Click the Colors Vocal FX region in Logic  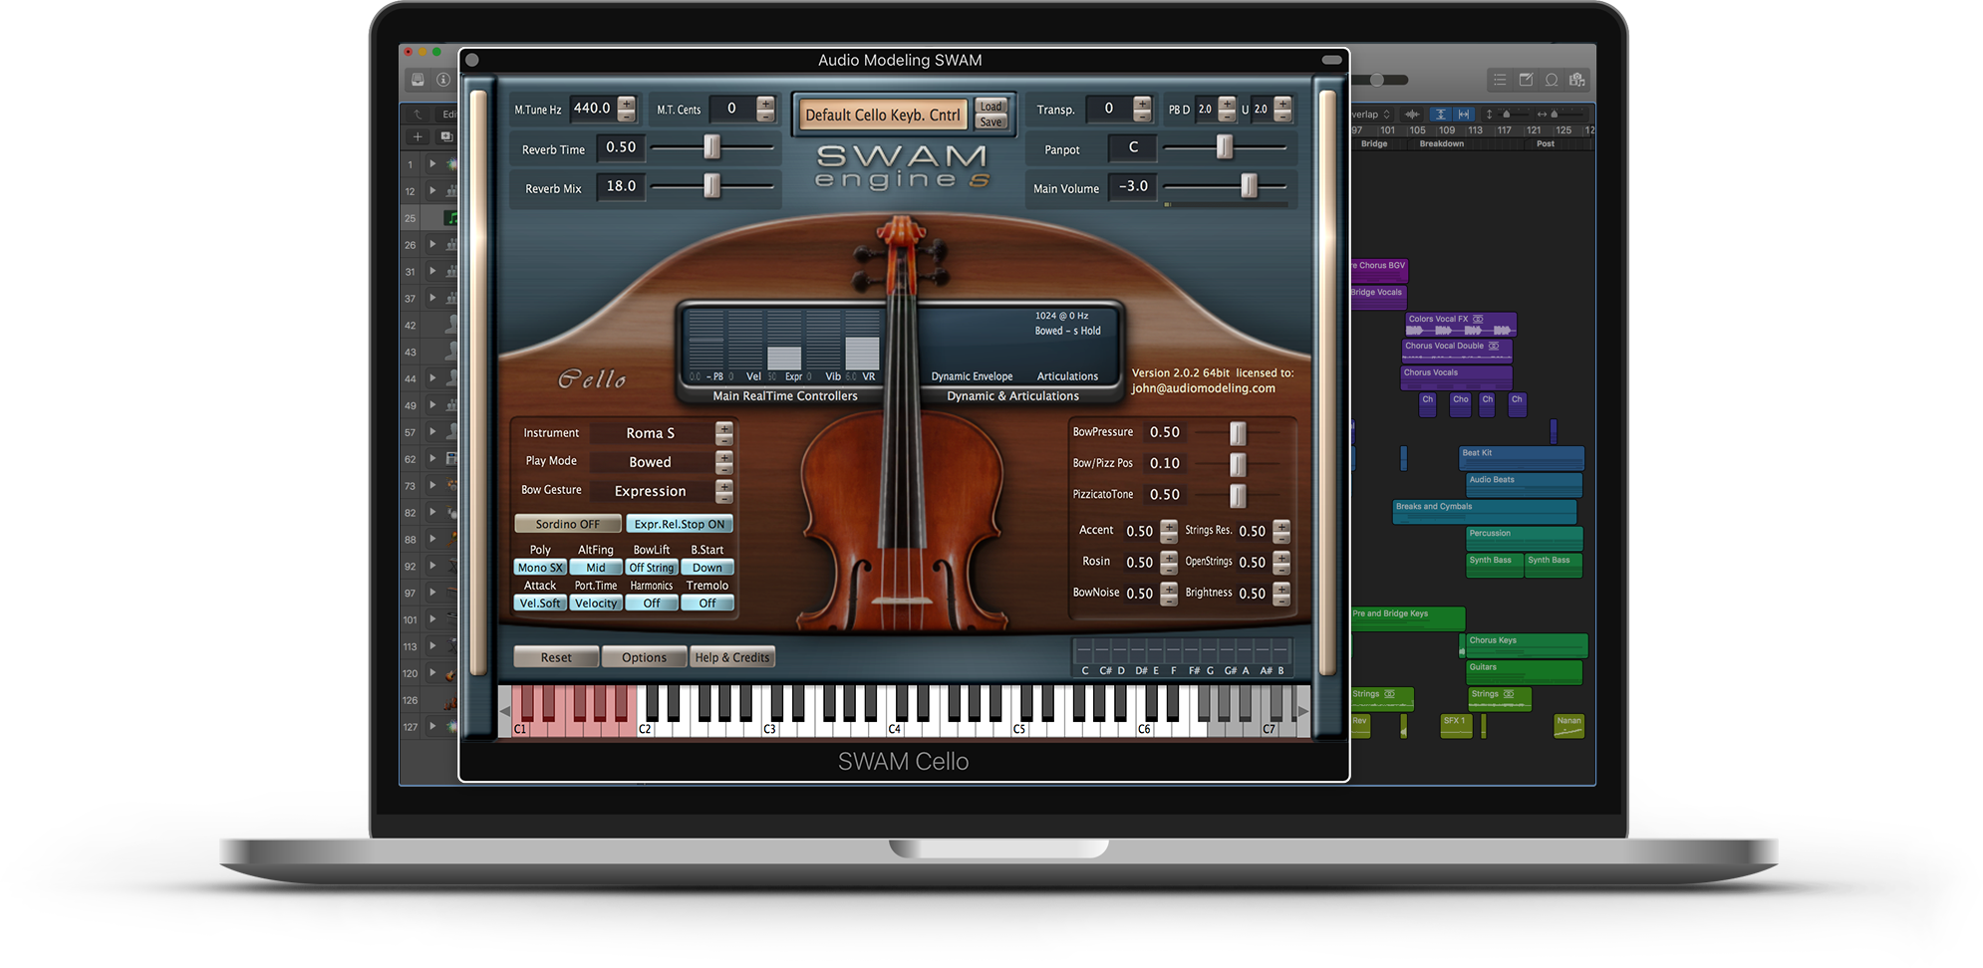(x=1461, y=325)
